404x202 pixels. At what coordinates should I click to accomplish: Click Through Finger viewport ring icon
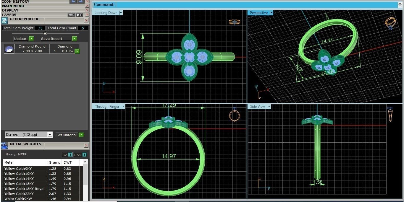click(234, 114)
